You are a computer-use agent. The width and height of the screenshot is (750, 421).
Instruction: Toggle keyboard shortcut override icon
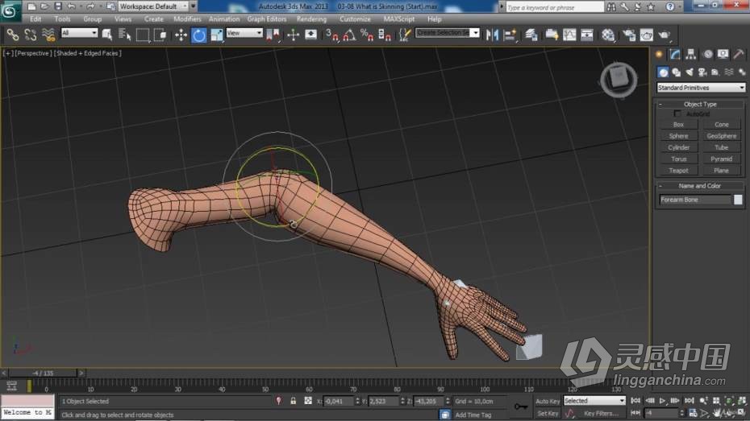(x=311, y=35)
